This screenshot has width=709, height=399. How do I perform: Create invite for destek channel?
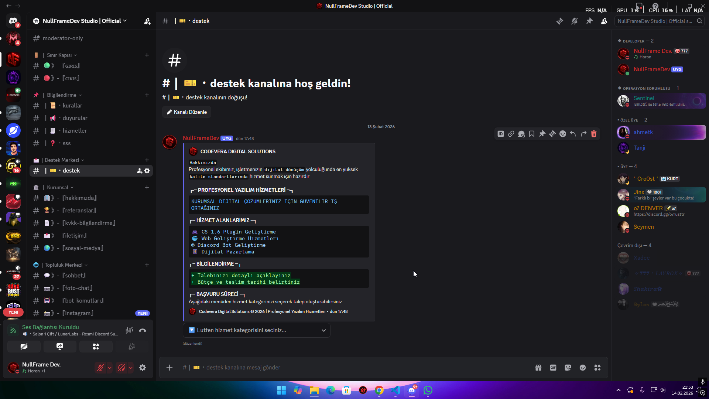(140, 171)
